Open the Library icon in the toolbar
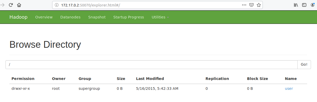 [x=296, y=5]
